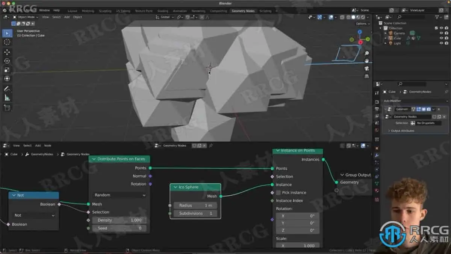Check the Pick Instance checkbox
Screen dimensions: 451x254
pyautogui.click(x=278, y=193)
